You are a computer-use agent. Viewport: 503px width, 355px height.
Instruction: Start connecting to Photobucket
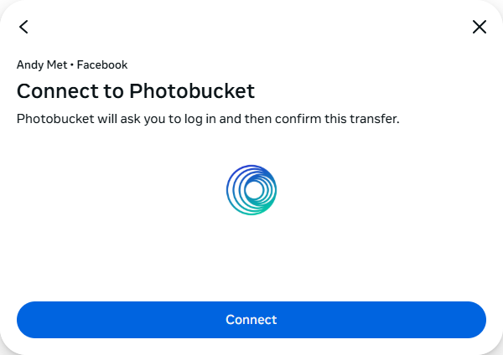pyautogui.click(x=251, y=320)
